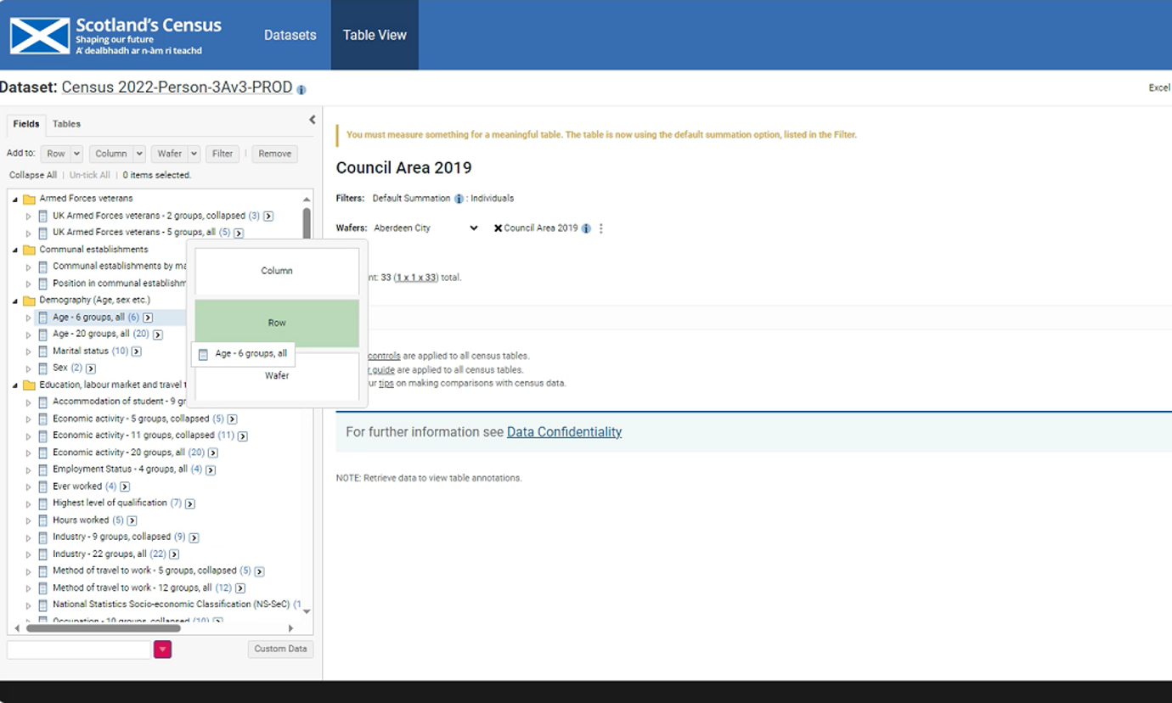Click the info icon beside dataset name
The height and width of the screenshot is (703, 1172).
pos(301,89)
